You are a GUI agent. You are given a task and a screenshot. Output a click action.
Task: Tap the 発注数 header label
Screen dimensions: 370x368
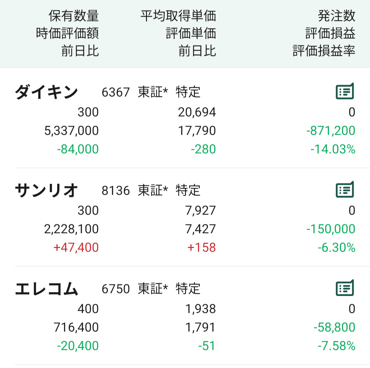[336, 16]
